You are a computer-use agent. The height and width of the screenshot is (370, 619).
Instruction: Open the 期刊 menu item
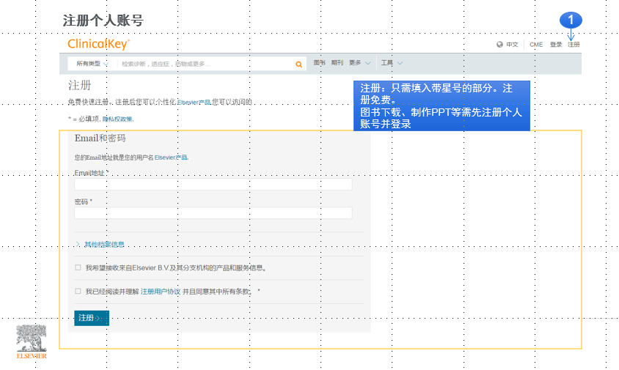coord(337,63)
